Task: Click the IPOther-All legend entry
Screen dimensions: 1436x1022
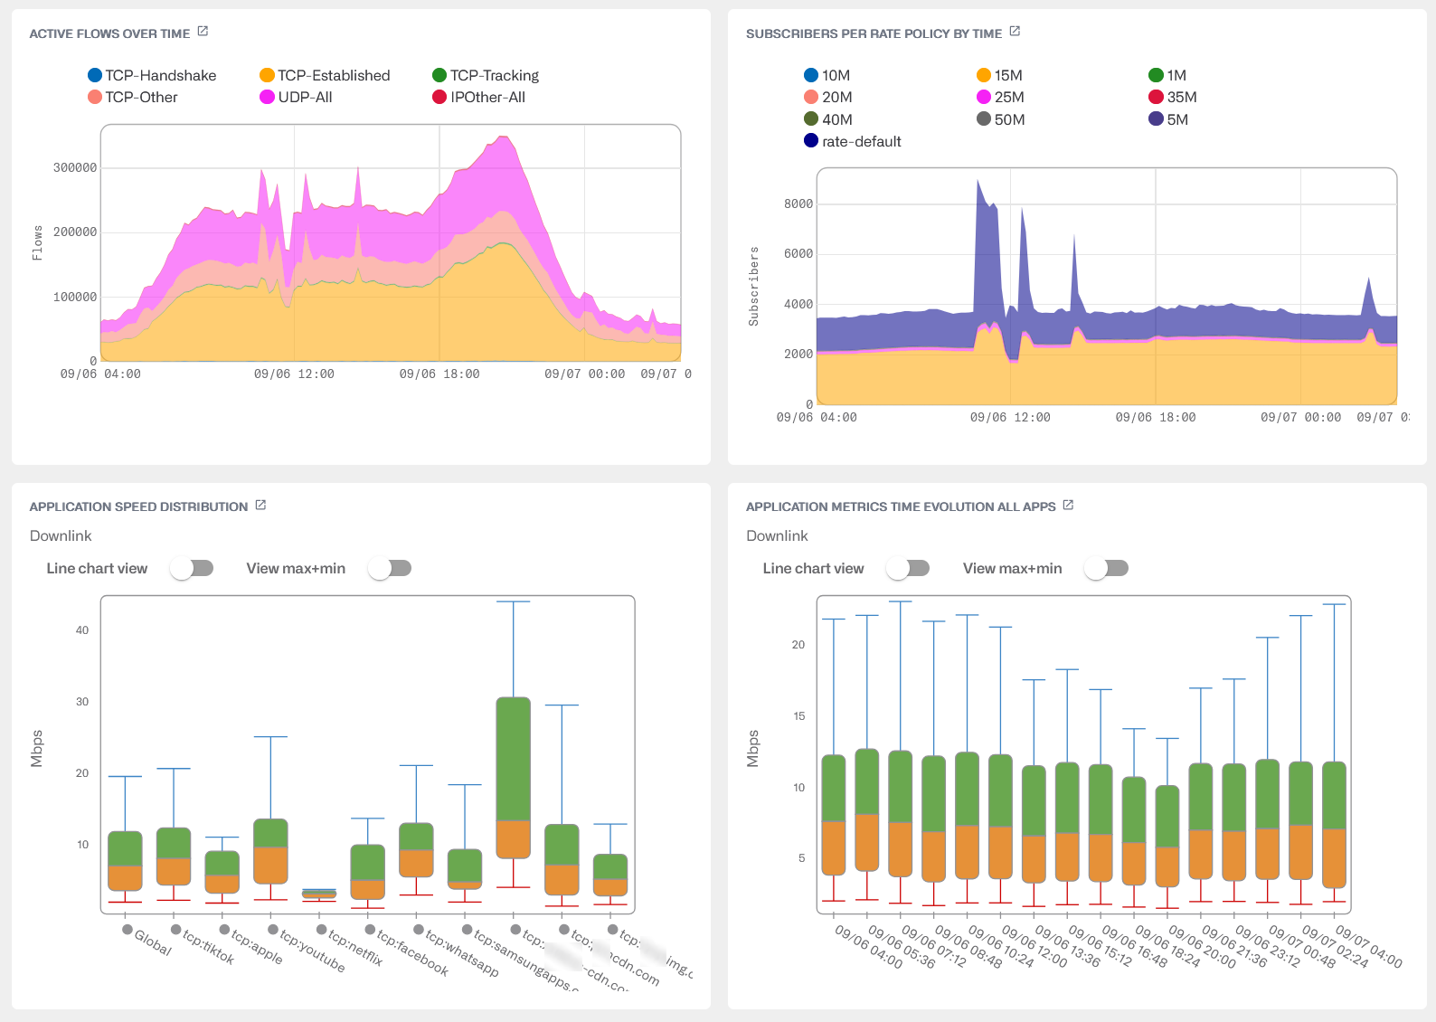Action: 478,97
